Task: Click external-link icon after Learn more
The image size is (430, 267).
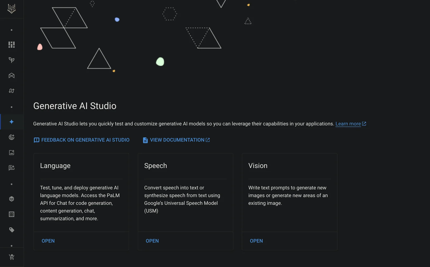Action: pos(364,124)
